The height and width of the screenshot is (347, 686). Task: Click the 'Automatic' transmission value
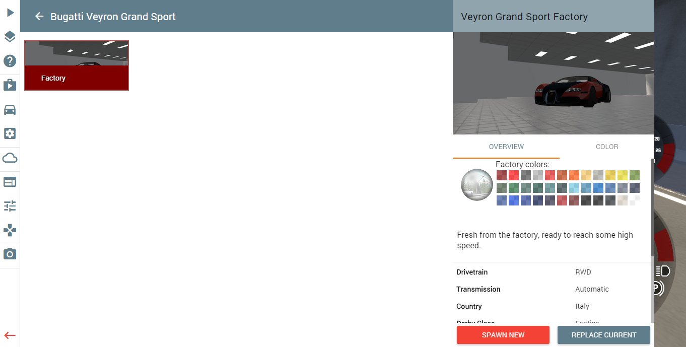pos(592,289)
